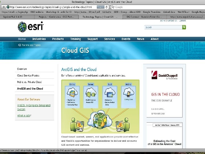This screenshot has height=154, width=205.
Task: Click the ArcGIS and the Cloud heading
Action: coord(79,69)
